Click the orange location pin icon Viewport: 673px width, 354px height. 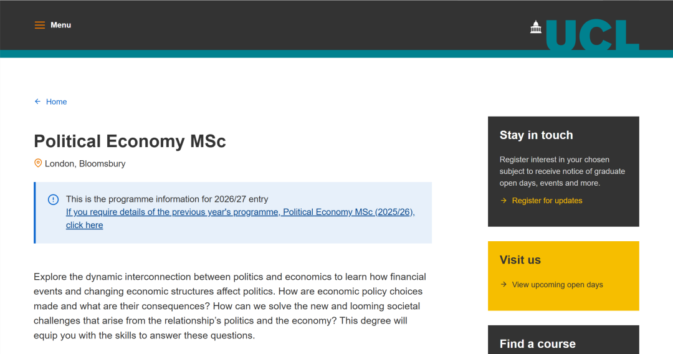coord(38,163)
